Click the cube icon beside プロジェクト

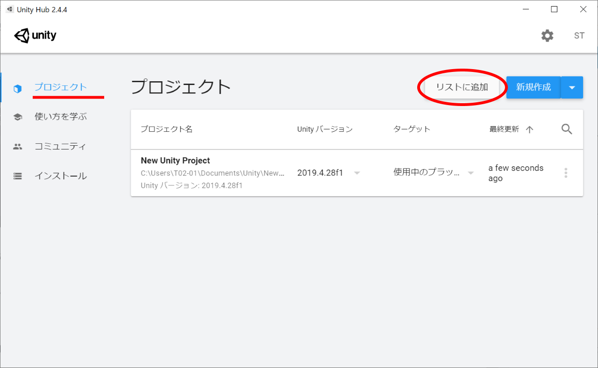18,89
